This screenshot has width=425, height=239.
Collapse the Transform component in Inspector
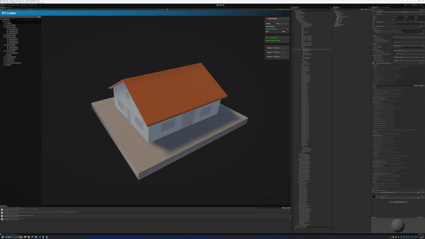(373, 14)
